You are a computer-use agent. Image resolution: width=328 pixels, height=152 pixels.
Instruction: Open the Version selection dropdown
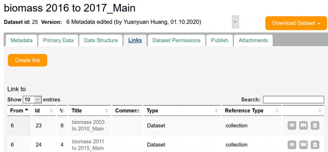(235, 22)
